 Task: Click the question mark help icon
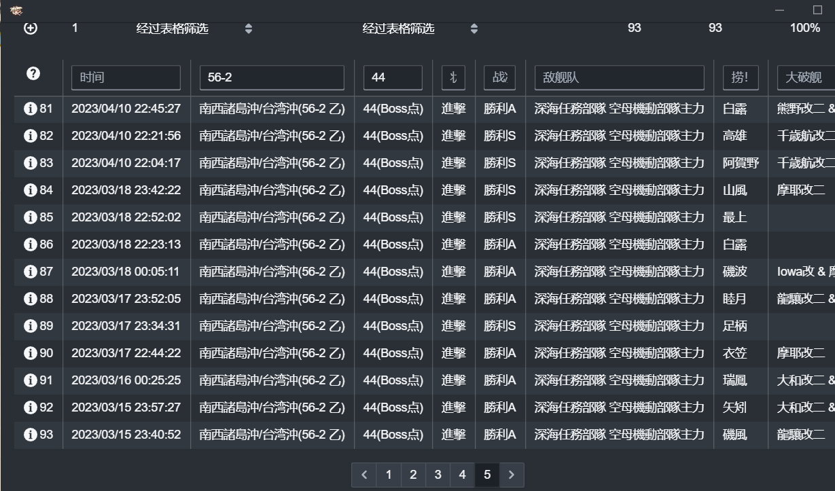[33, 74]
